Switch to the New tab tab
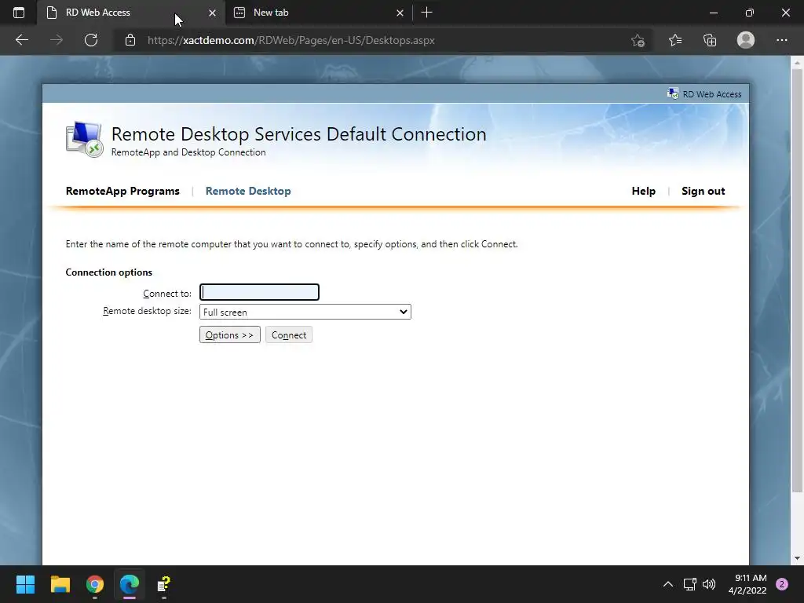Viewport: 804px width, 603px height. click(318, 13)
